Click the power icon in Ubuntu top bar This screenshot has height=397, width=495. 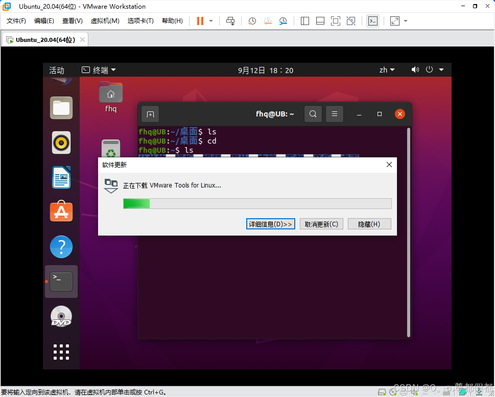[x=429, y=69]
